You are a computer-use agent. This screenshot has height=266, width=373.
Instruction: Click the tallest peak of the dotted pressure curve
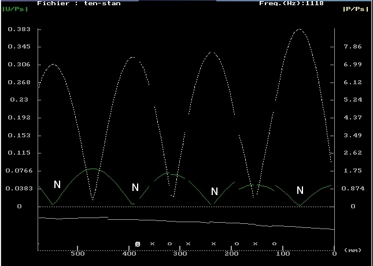[300, 29]
